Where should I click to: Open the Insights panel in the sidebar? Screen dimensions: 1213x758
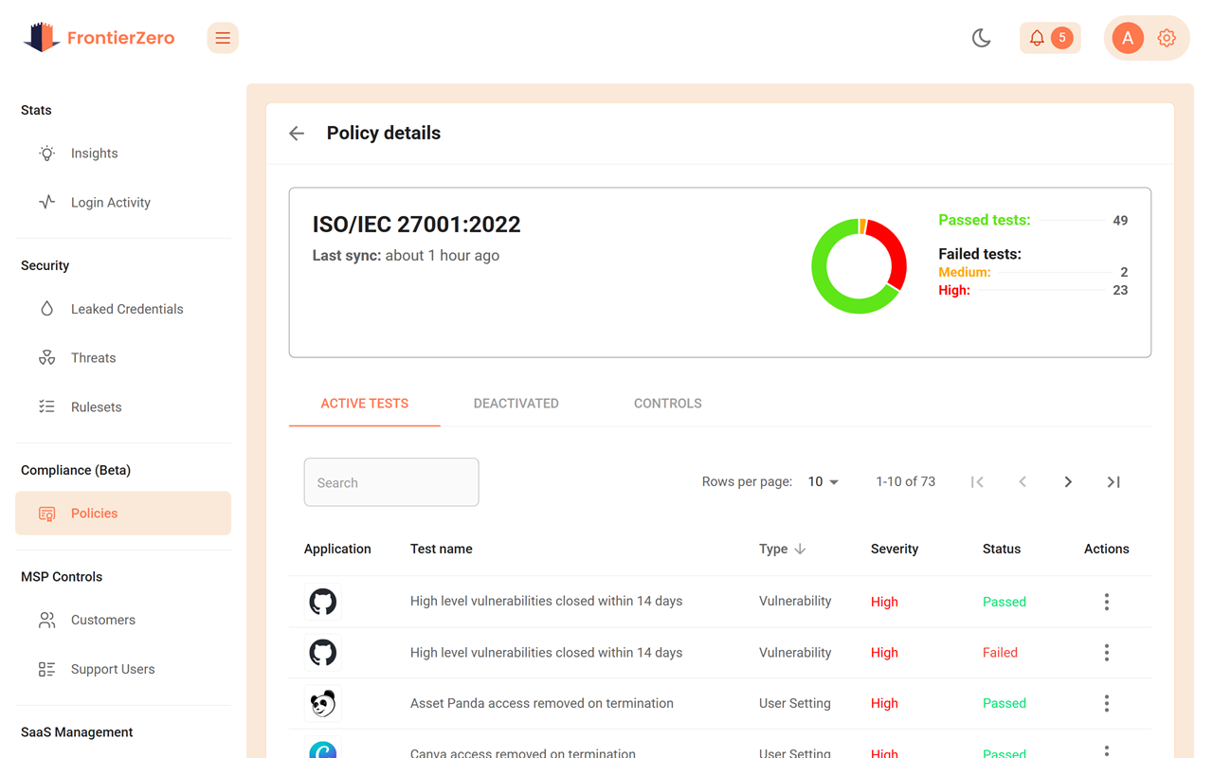[94, 153]
